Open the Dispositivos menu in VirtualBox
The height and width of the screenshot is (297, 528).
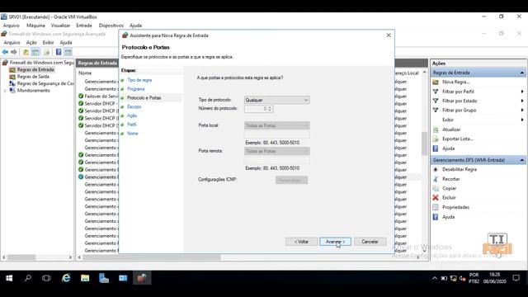click(111, 26)
